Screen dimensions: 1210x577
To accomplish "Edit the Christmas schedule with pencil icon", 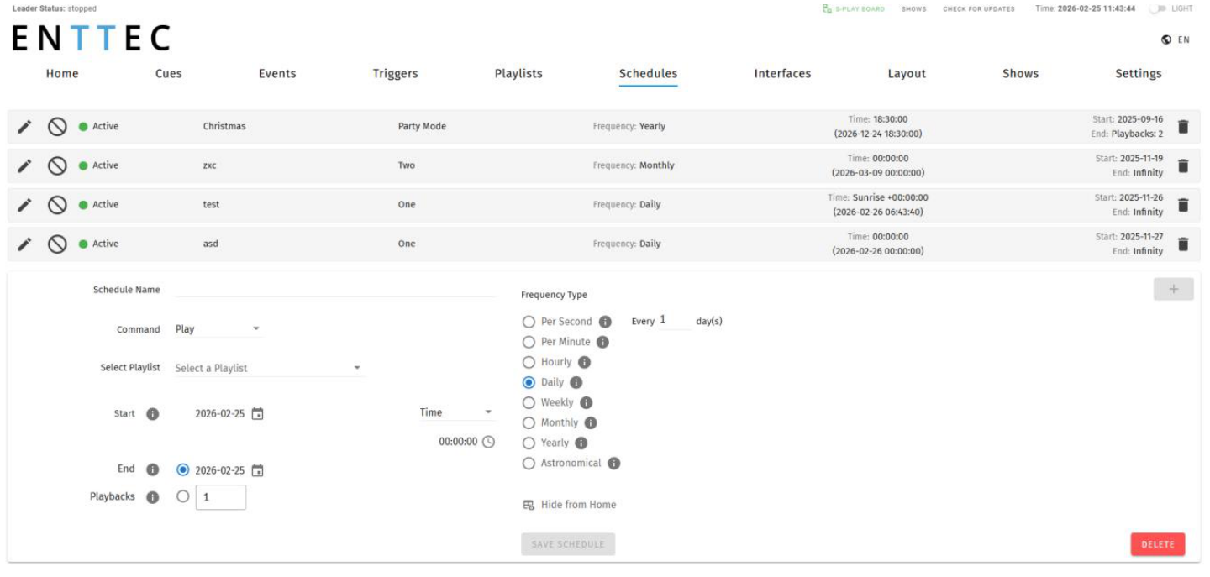I will point(25,127).
